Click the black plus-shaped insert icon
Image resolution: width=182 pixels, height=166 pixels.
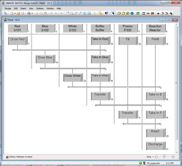tap(158, 13)
